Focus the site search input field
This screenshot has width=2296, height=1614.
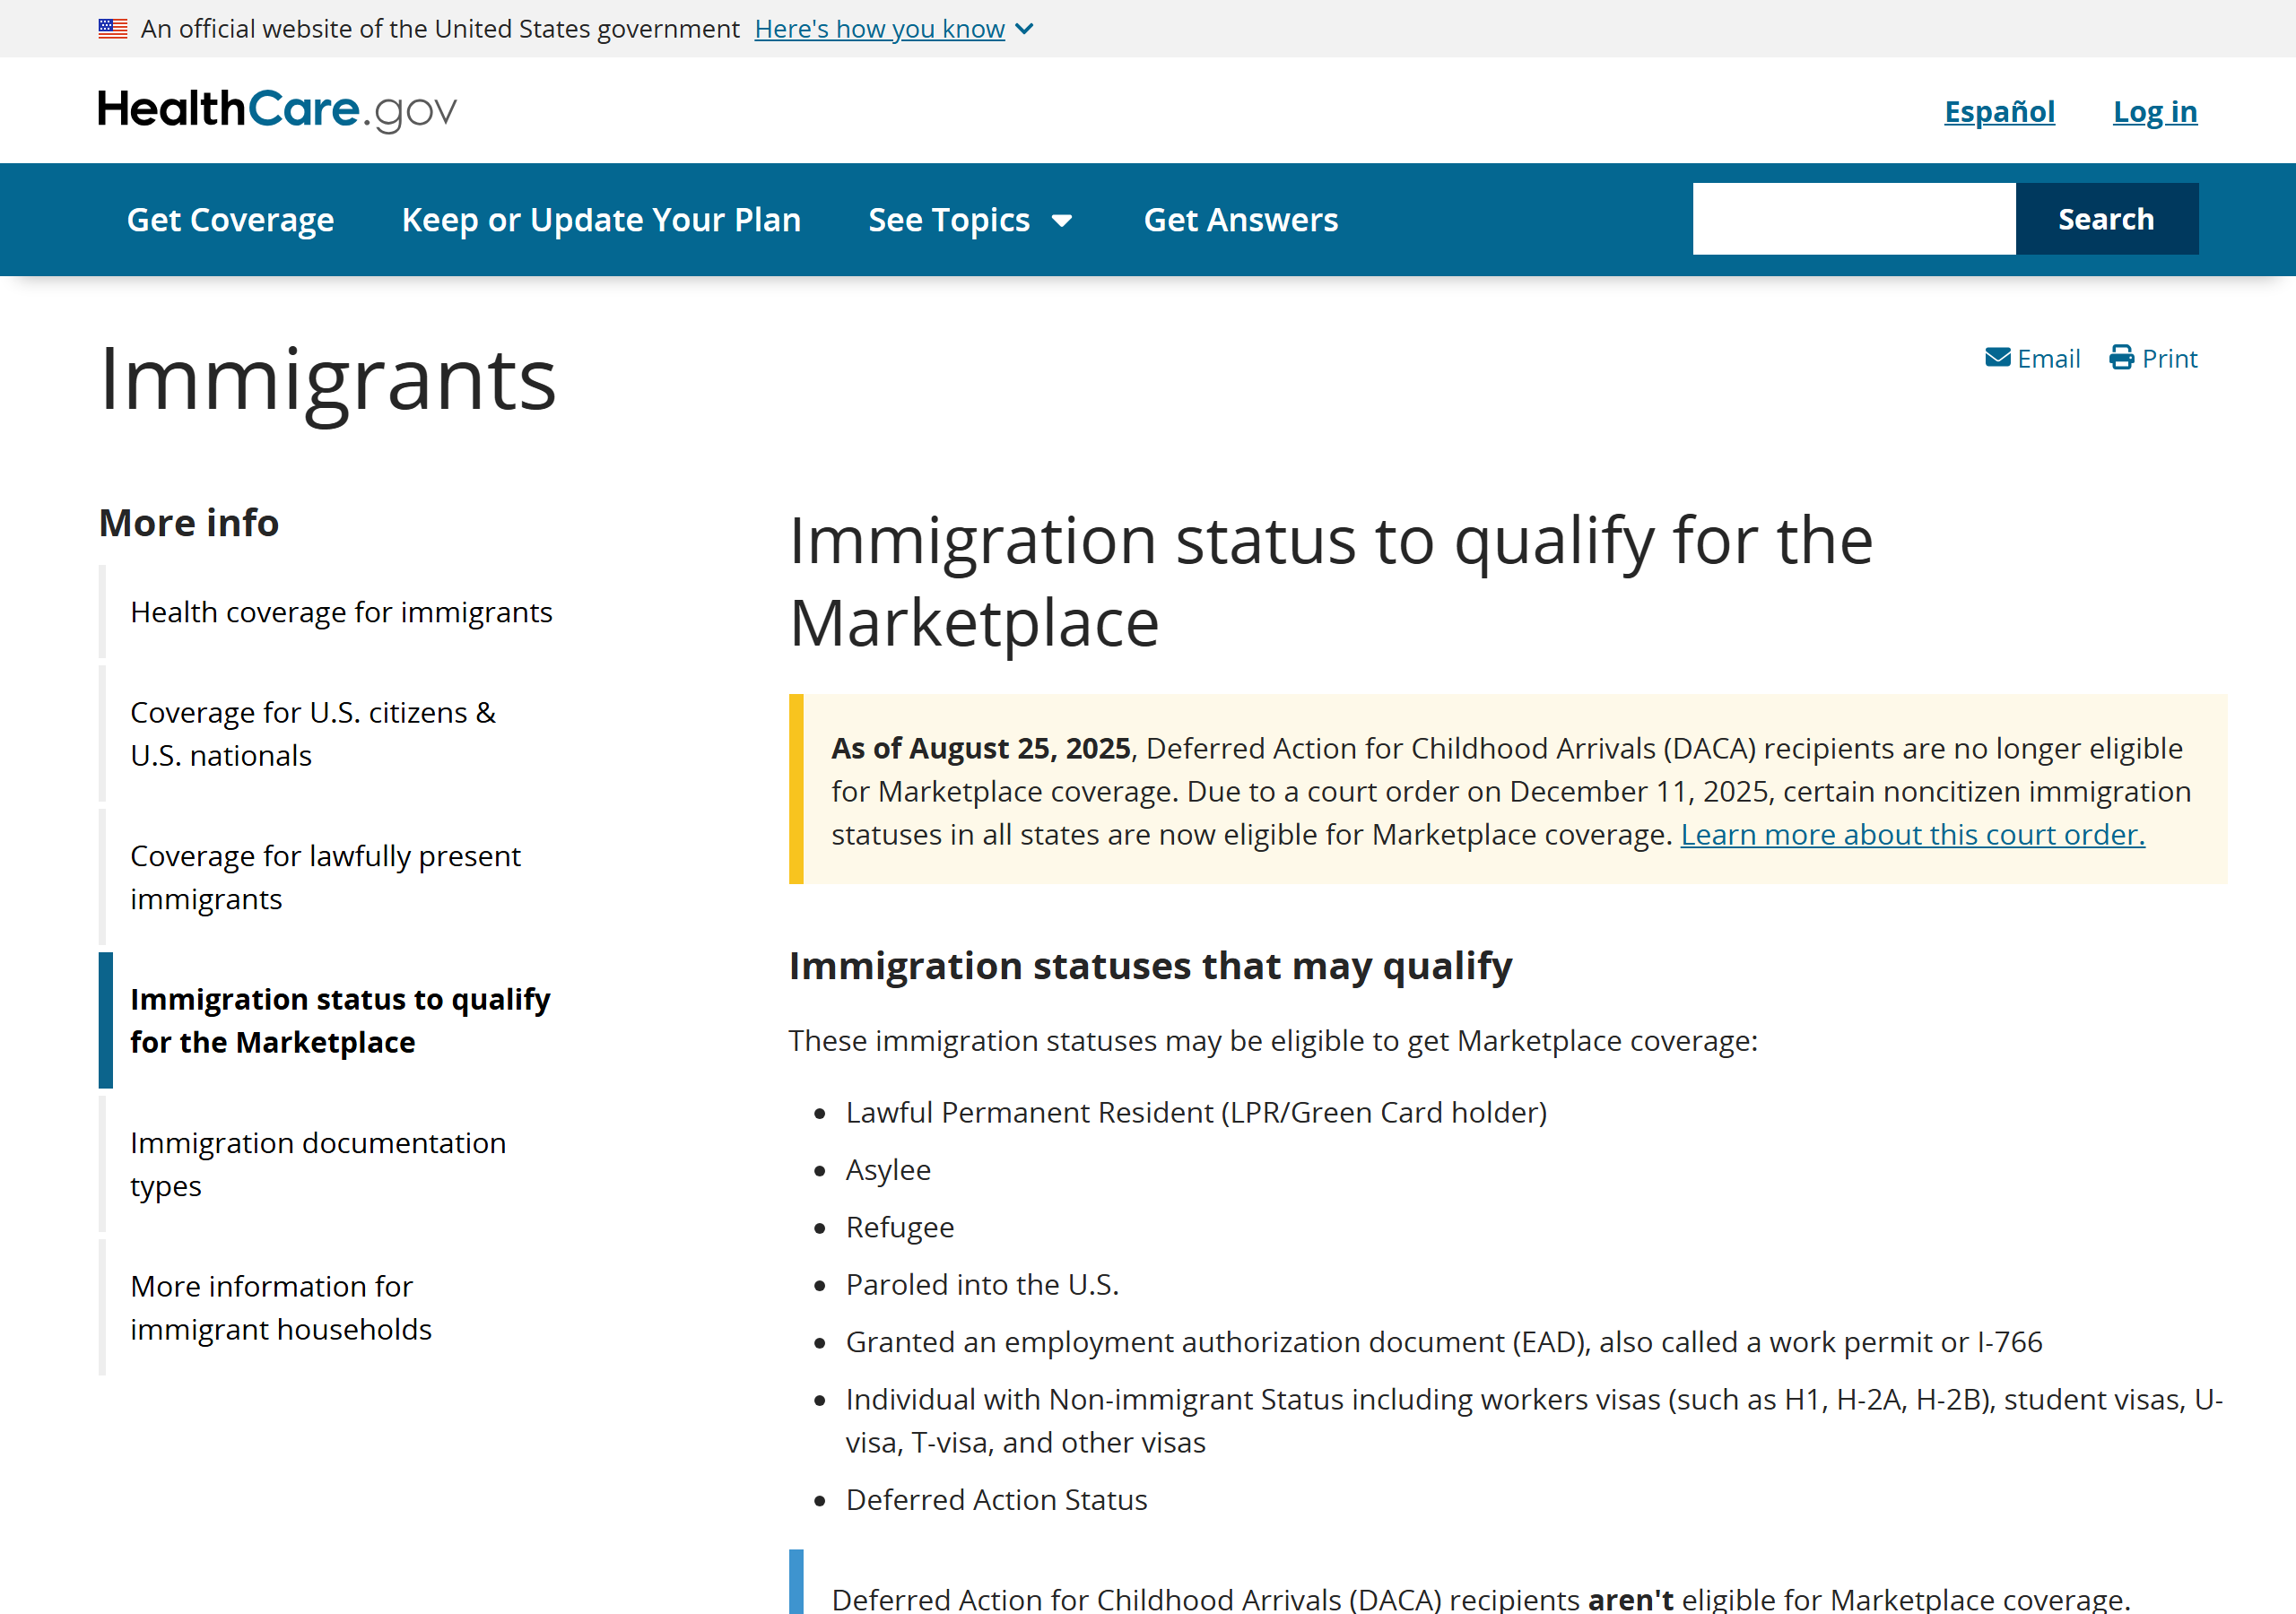(1854, 219)
